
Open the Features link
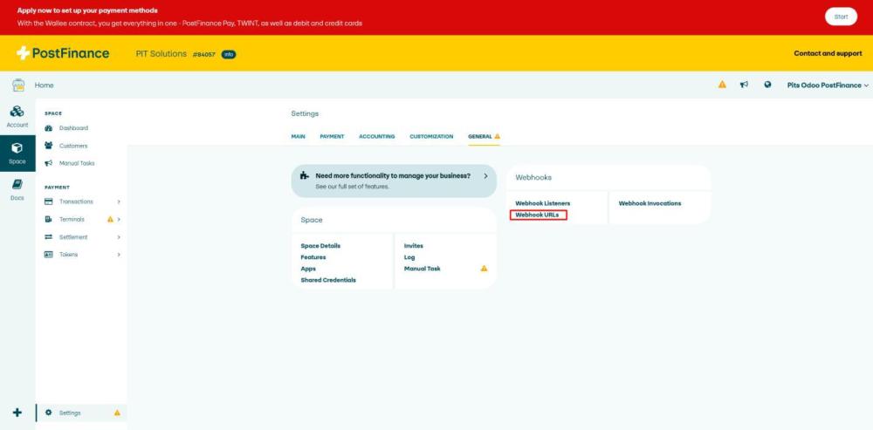tap(313, 257)
